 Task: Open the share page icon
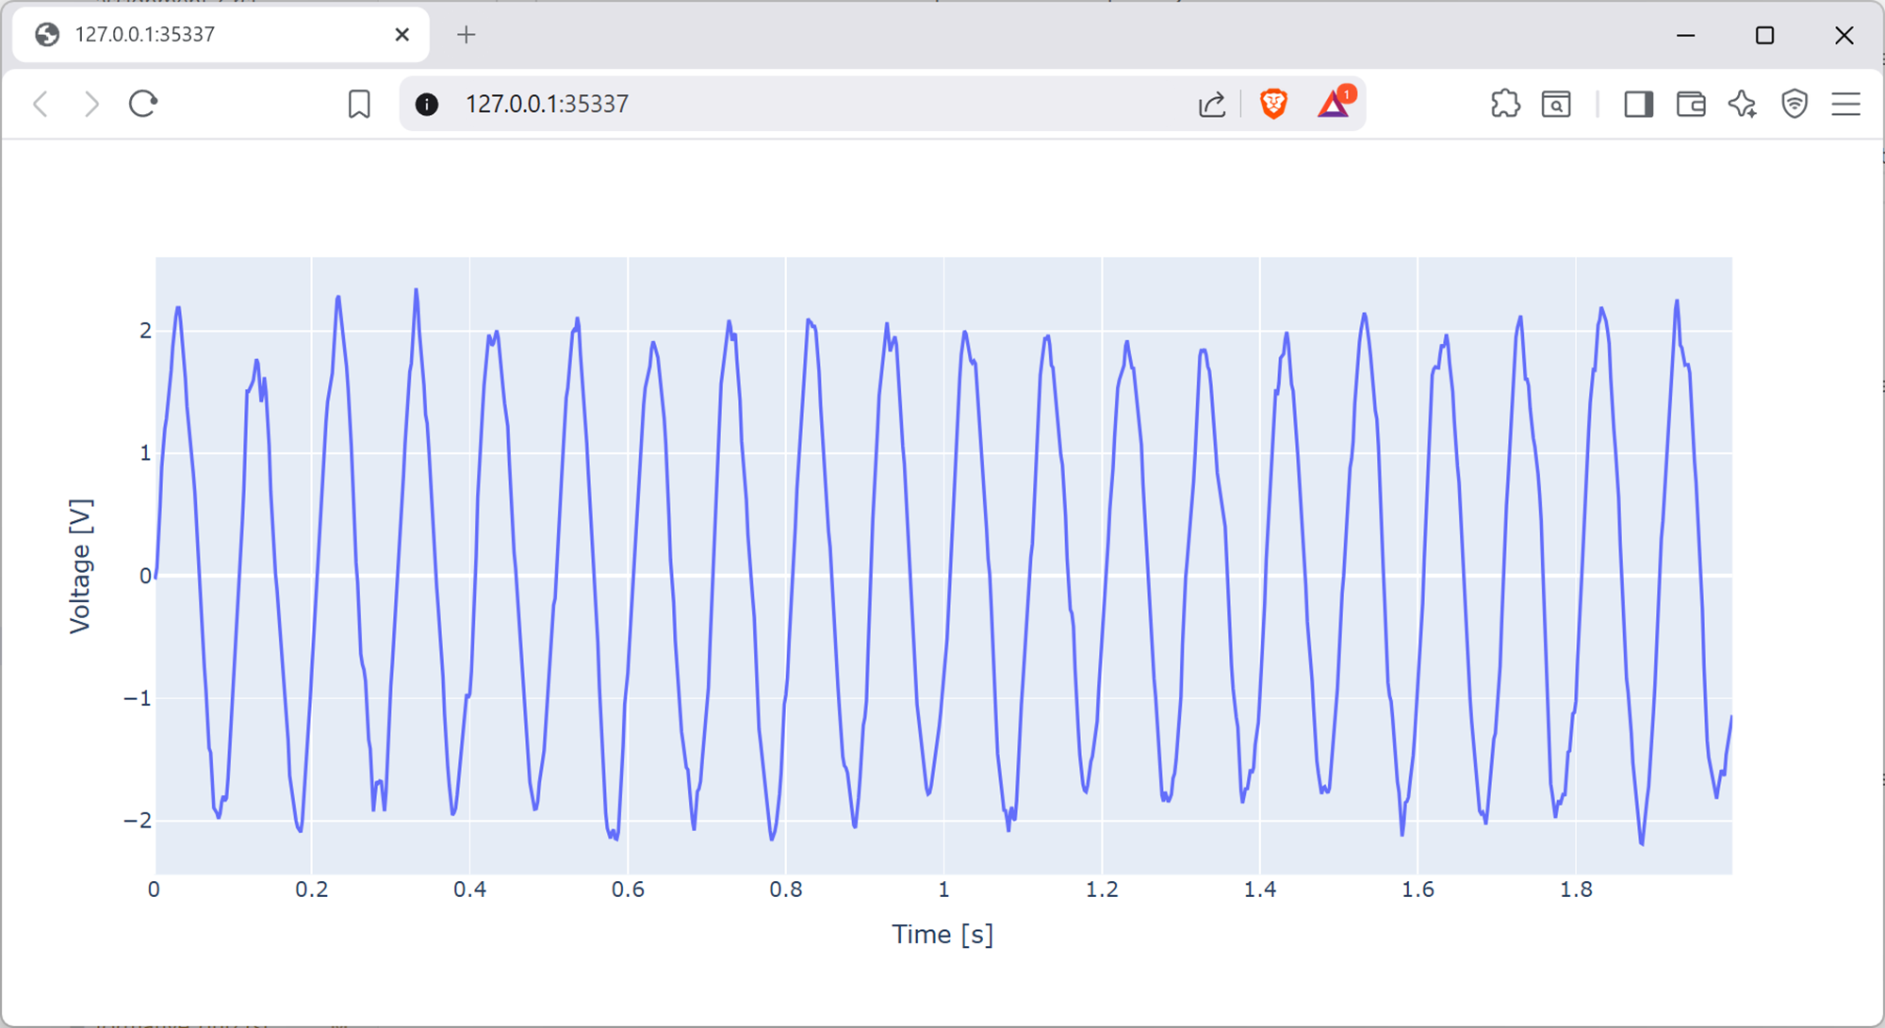(x=1212, y=104)
